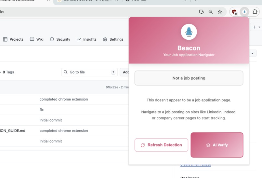
Task: Click the Projects table icon
Action: coord(5,39)
